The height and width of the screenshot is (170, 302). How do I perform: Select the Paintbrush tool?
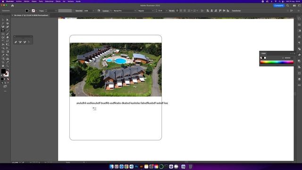(8, 34)
